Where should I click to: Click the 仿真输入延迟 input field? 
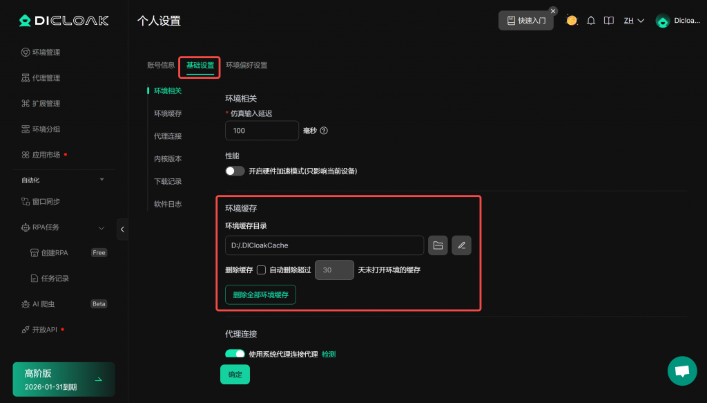pos(262,131)
